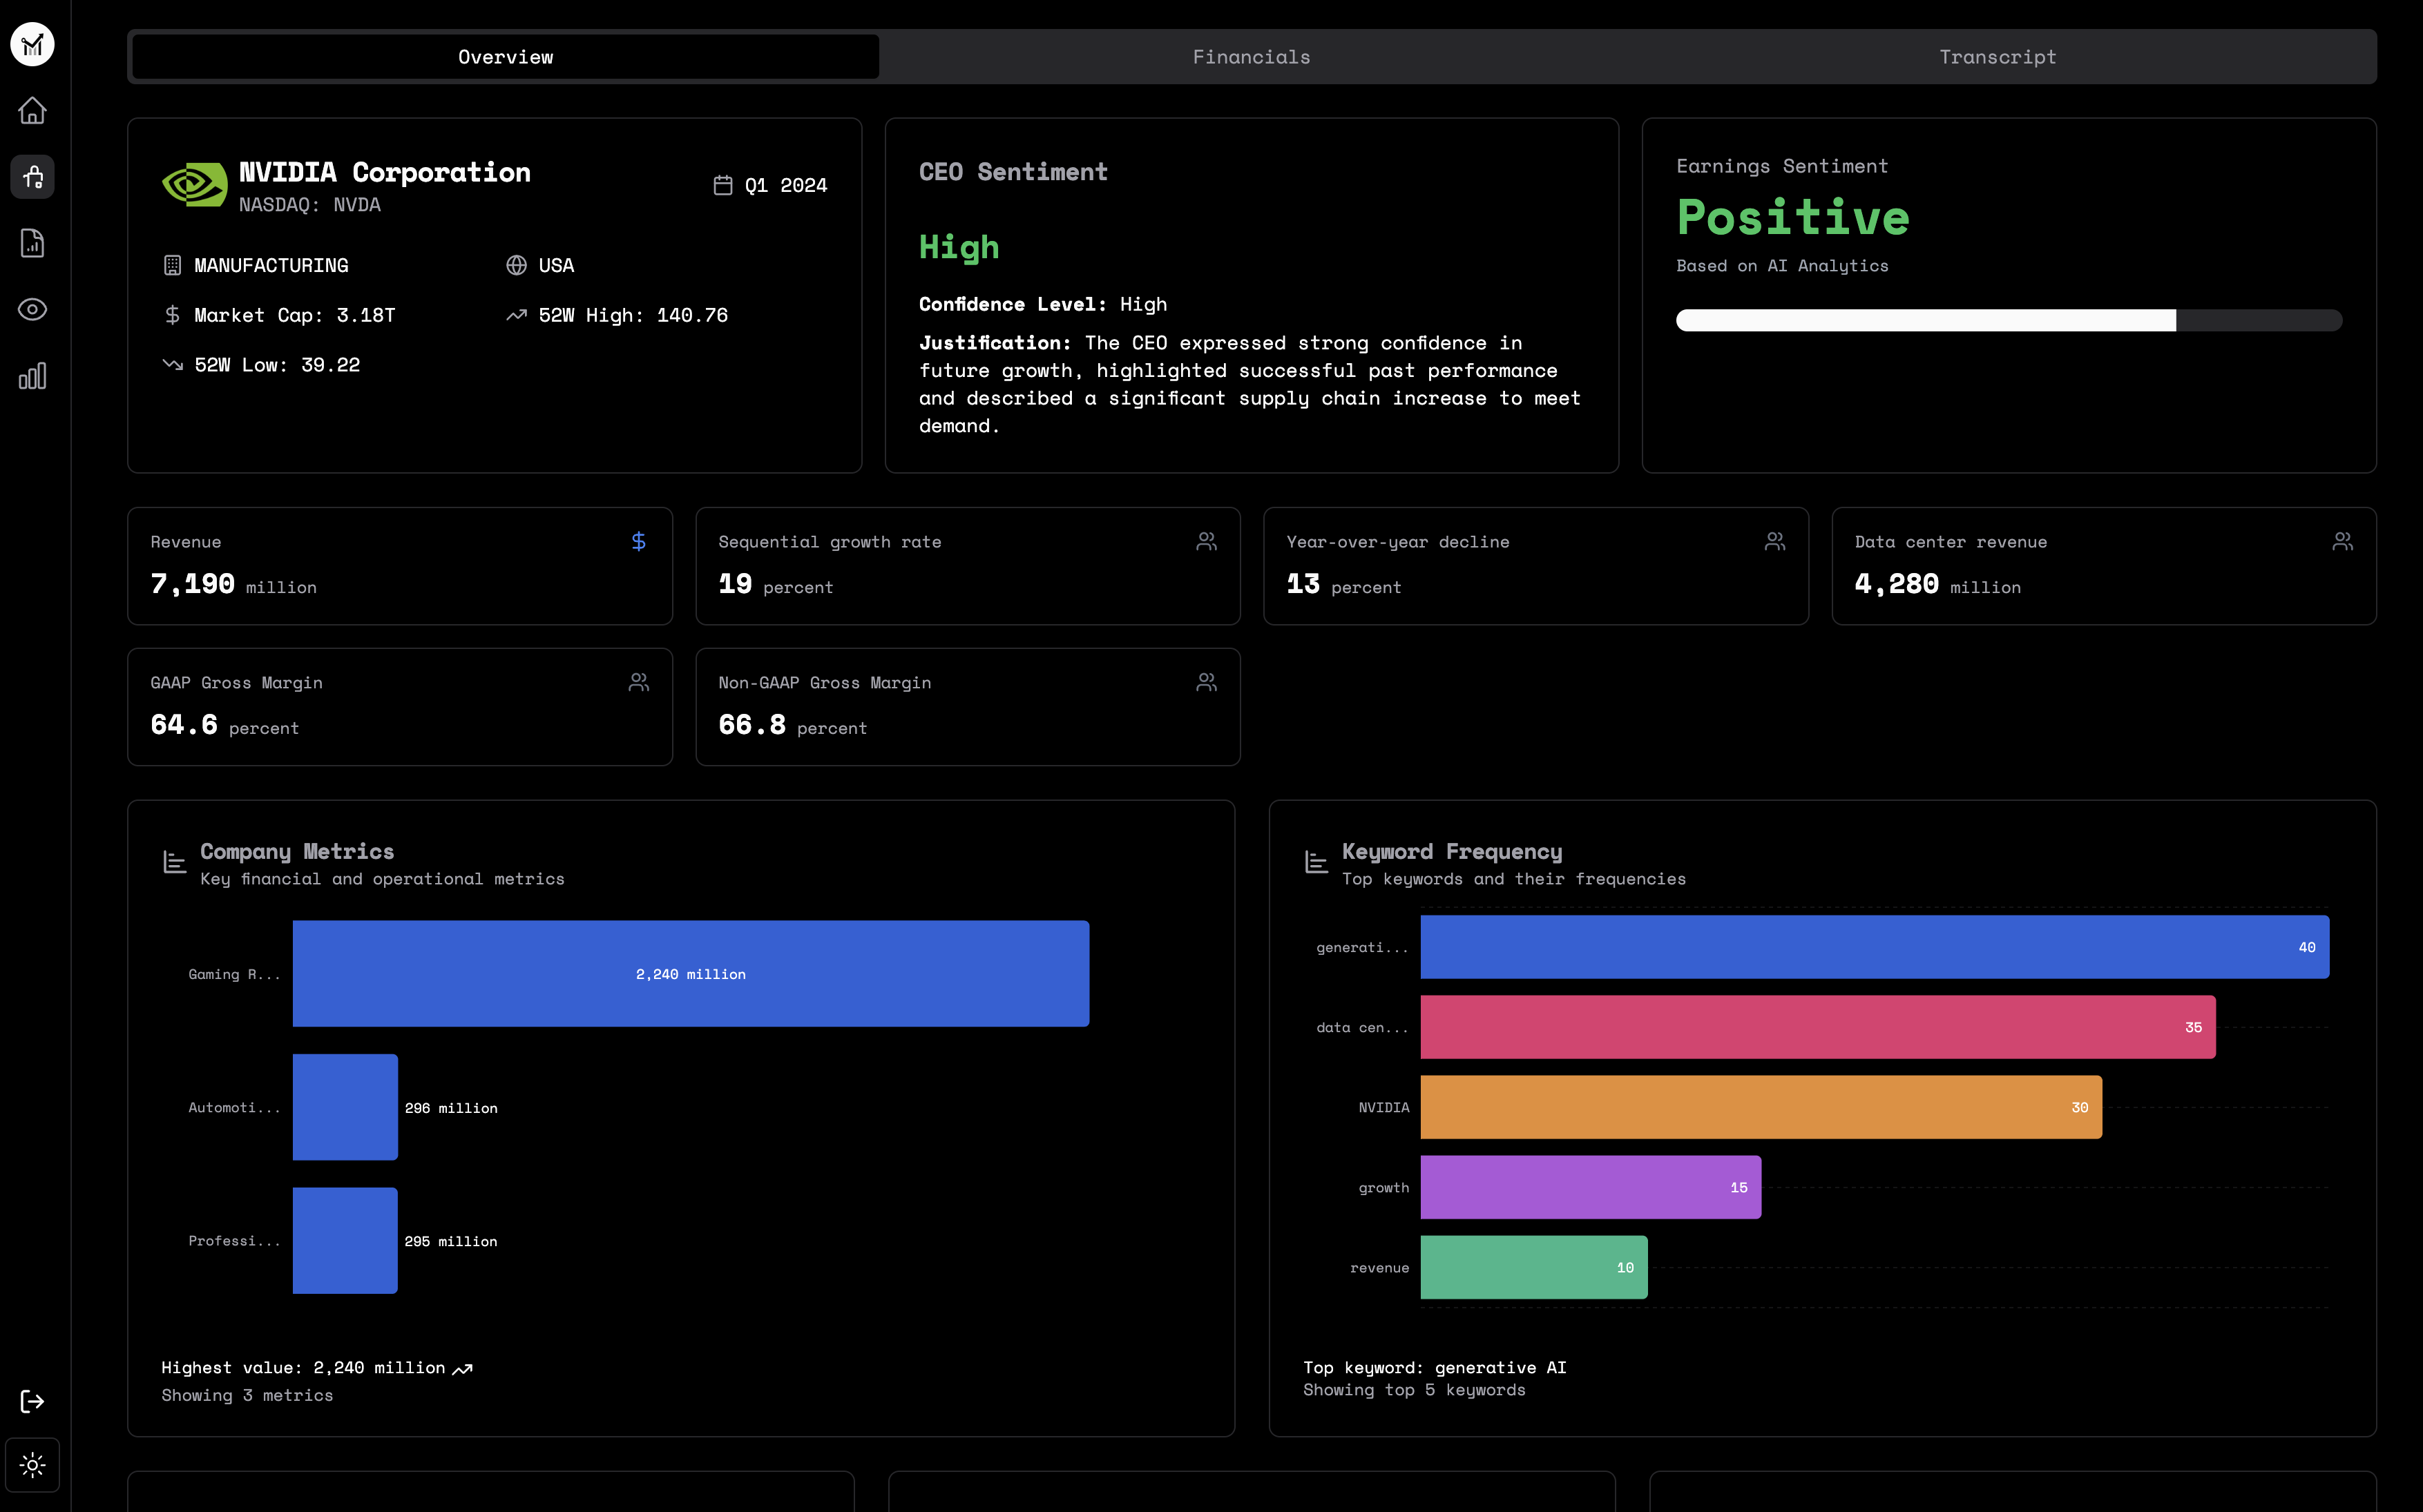This screenshot has height=1512, width=2423.
Task: Click the 52W Low: 39.22 value
Action: pyautogui.click(x=276, y=365)
